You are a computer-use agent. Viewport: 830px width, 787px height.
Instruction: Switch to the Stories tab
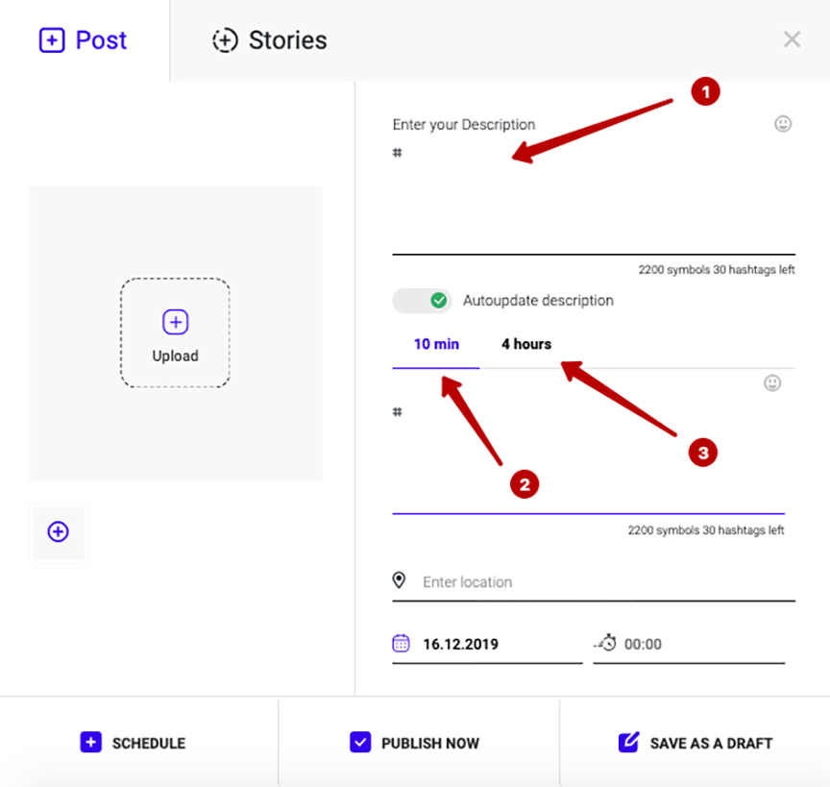click(270, 40)
